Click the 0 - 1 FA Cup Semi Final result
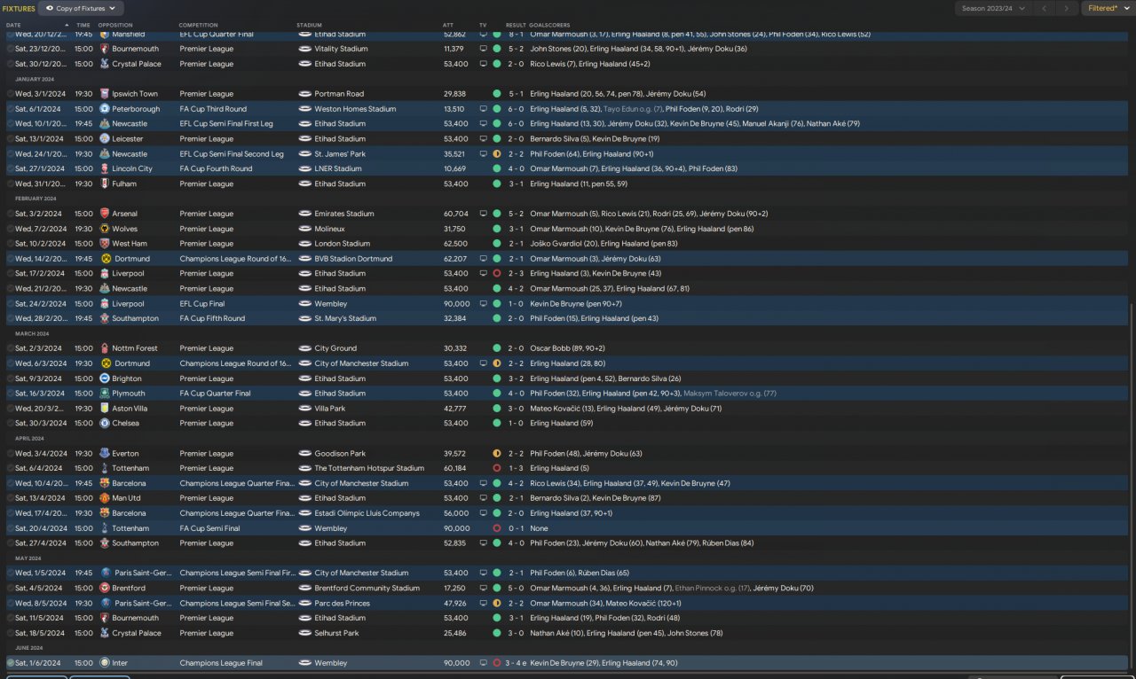Image resolution: width=1136 pixels, height=679 pixels. point(516,528)
